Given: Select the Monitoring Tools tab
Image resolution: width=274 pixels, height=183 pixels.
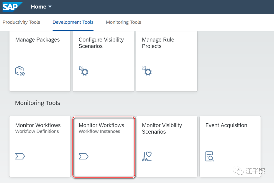Looking at the screenshot, I should (x=124, y=22).
